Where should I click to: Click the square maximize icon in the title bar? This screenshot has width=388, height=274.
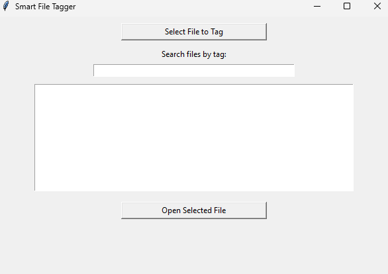[x=347, y=6]
